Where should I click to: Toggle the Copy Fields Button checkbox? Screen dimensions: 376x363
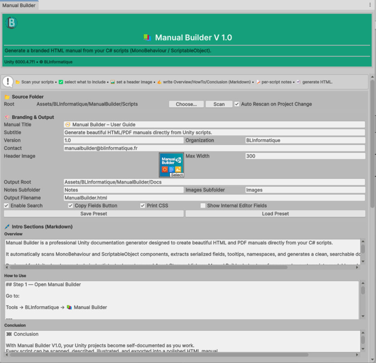[70, 206]
